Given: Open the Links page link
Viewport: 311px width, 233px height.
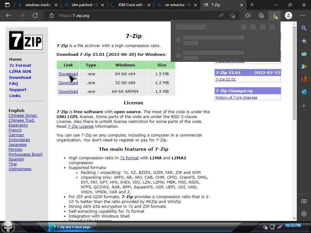Looking at the screenshot, I should (15, 96).
